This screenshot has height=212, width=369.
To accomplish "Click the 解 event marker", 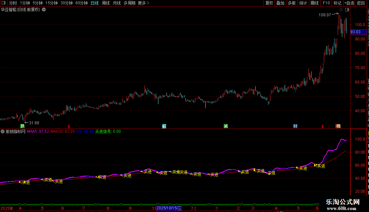I will point(164,126).
